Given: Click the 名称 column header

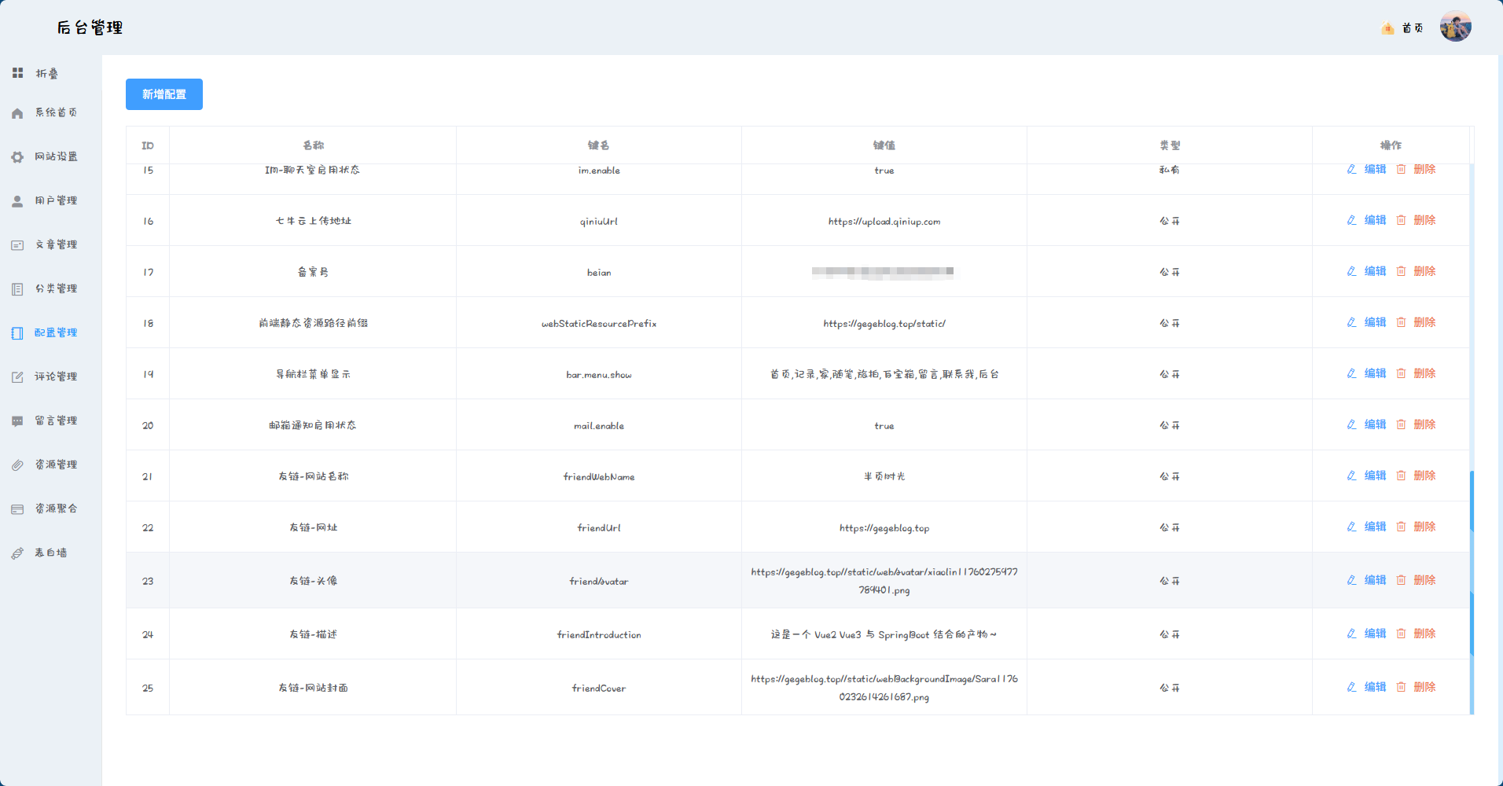Looking at the screenshot, I should pos(313,145).
